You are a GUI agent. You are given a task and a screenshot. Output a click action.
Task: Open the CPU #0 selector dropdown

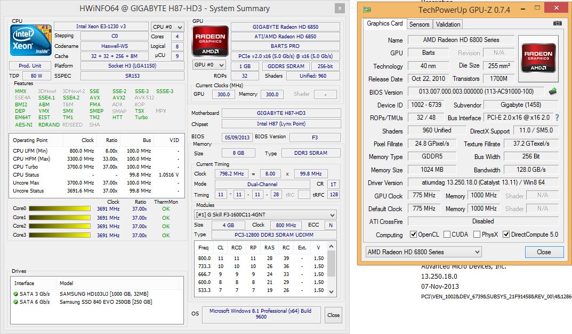point(167,27)
